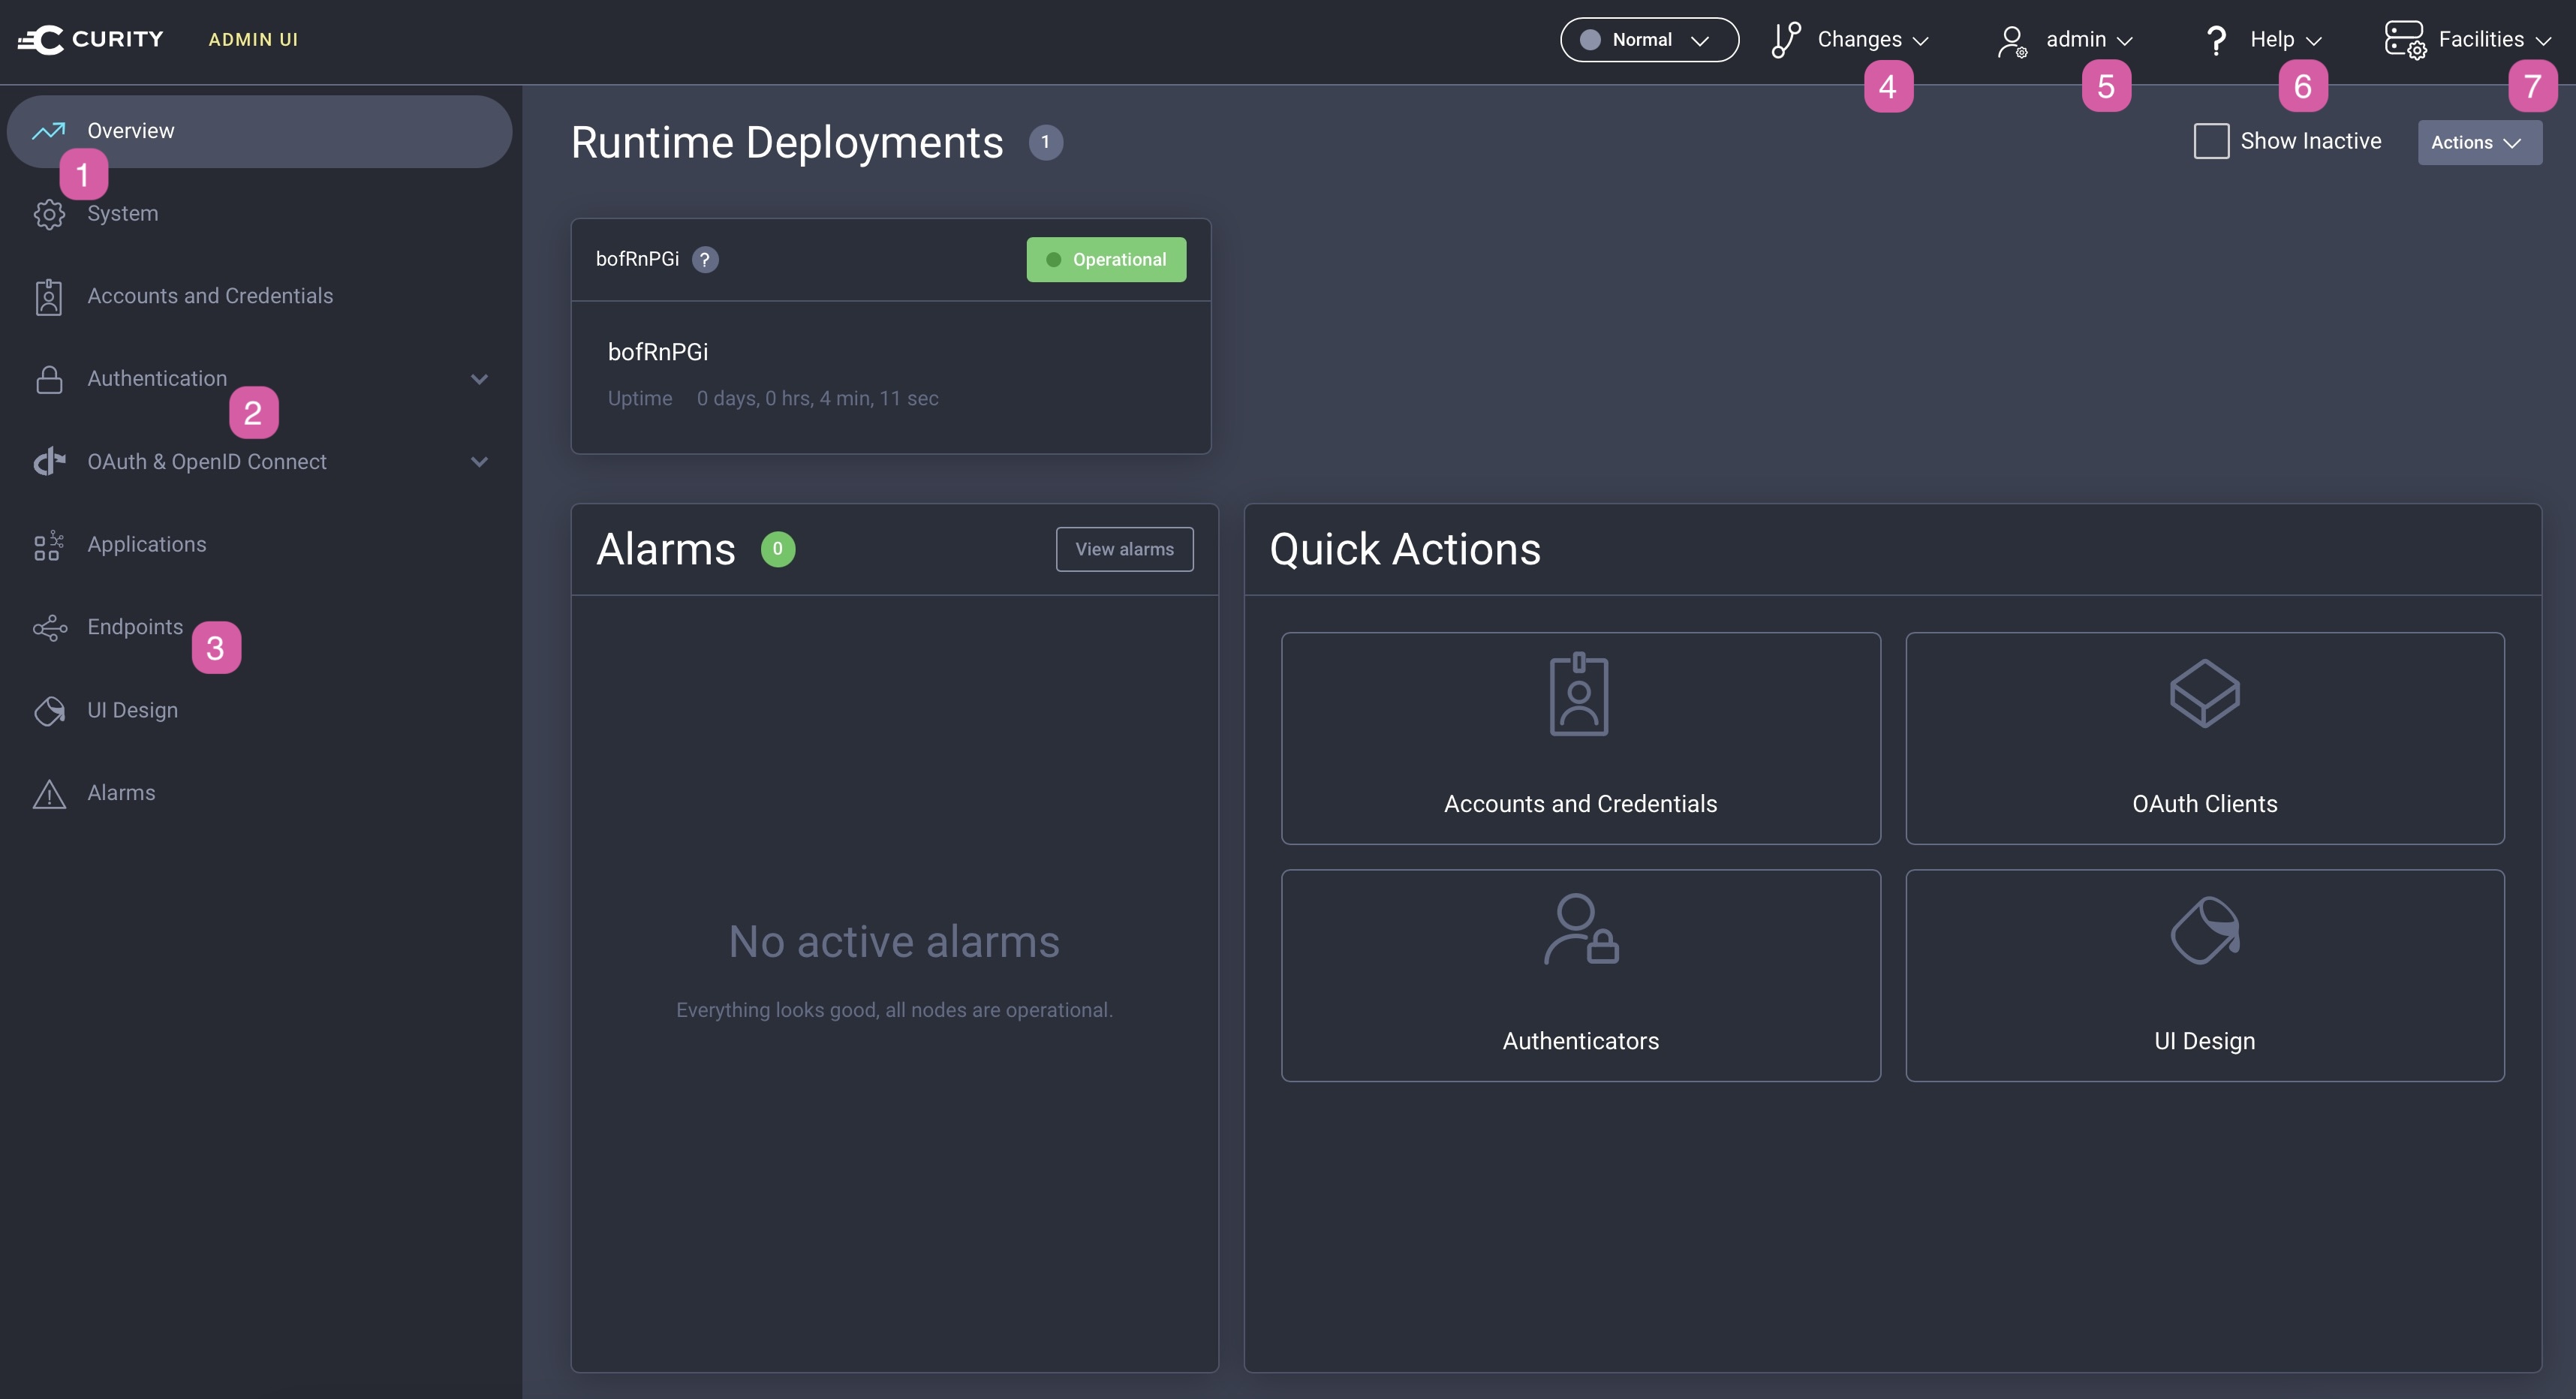Click the Endpoints share-node icon

[49, 627]
